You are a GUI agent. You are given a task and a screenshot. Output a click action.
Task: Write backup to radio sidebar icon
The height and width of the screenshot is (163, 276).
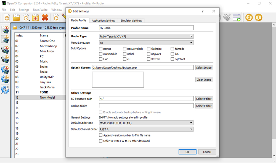point(5,50)
